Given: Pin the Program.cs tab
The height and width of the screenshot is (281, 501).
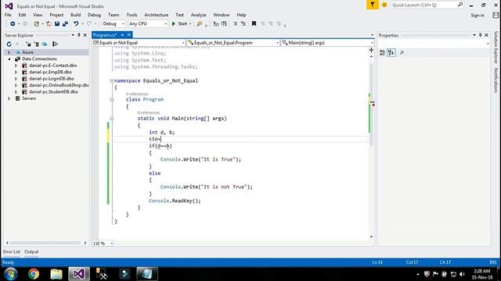Looking at the screenshot, I should 122,35.
